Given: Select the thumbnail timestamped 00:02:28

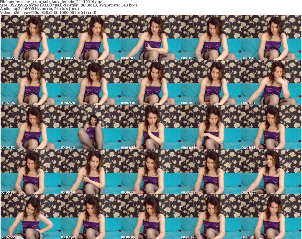Looking at the screenshot, I should click(91, 82).
